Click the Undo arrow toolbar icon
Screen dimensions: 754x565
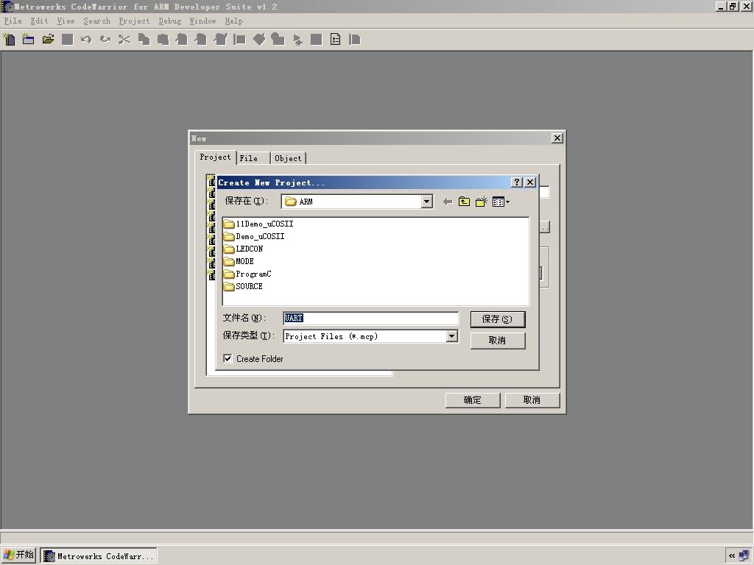pyautogui.click(x=86, y=40)
